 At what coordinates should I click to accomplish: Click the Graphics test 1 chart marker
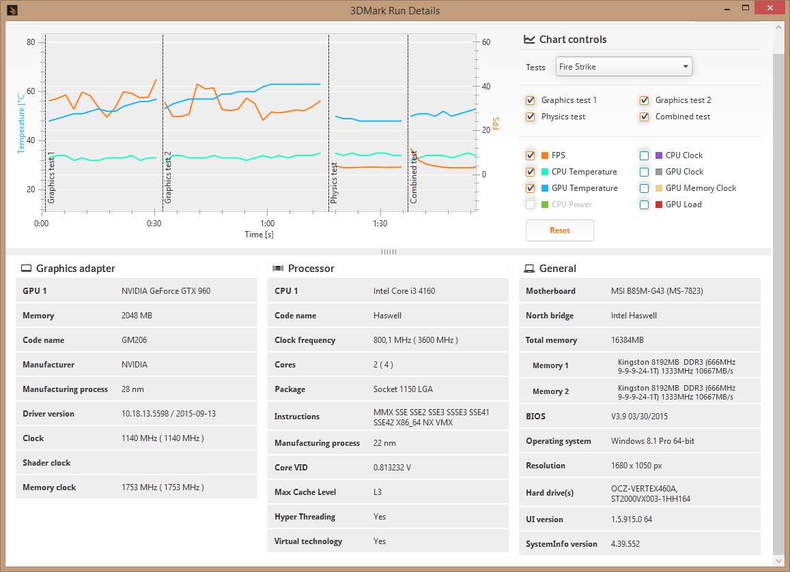point(51,177)
